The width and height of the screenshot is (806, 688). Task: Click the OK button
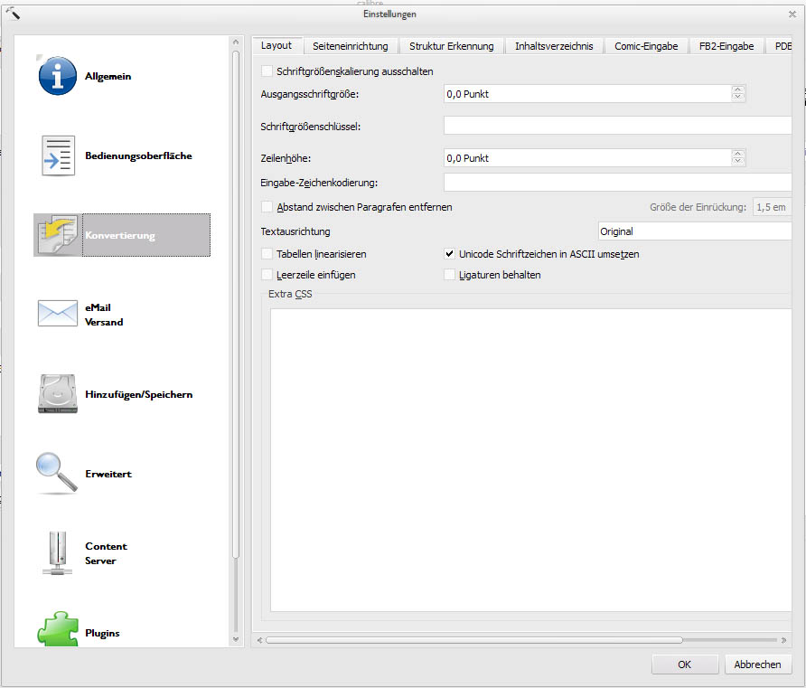685,664
